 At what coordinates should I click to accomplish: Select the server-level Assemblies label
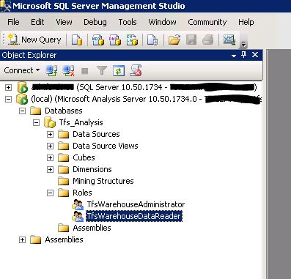[64, 239]
